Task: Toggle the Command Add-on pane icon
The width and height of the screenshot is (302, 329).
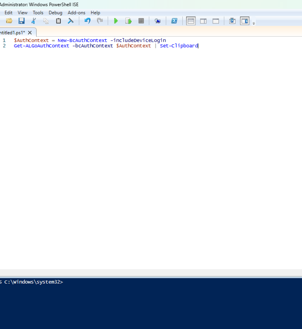Action: point(245,21)
